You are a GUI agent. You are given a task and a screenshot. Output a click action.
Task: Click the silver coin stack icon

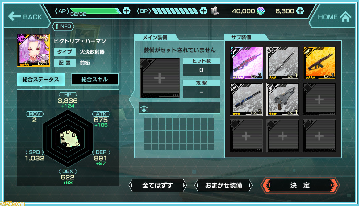[215, 11]
